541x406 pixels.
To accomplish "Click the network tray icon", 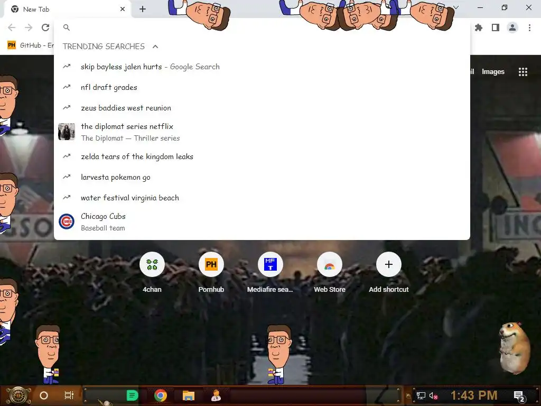I will [x=421, y=395].
